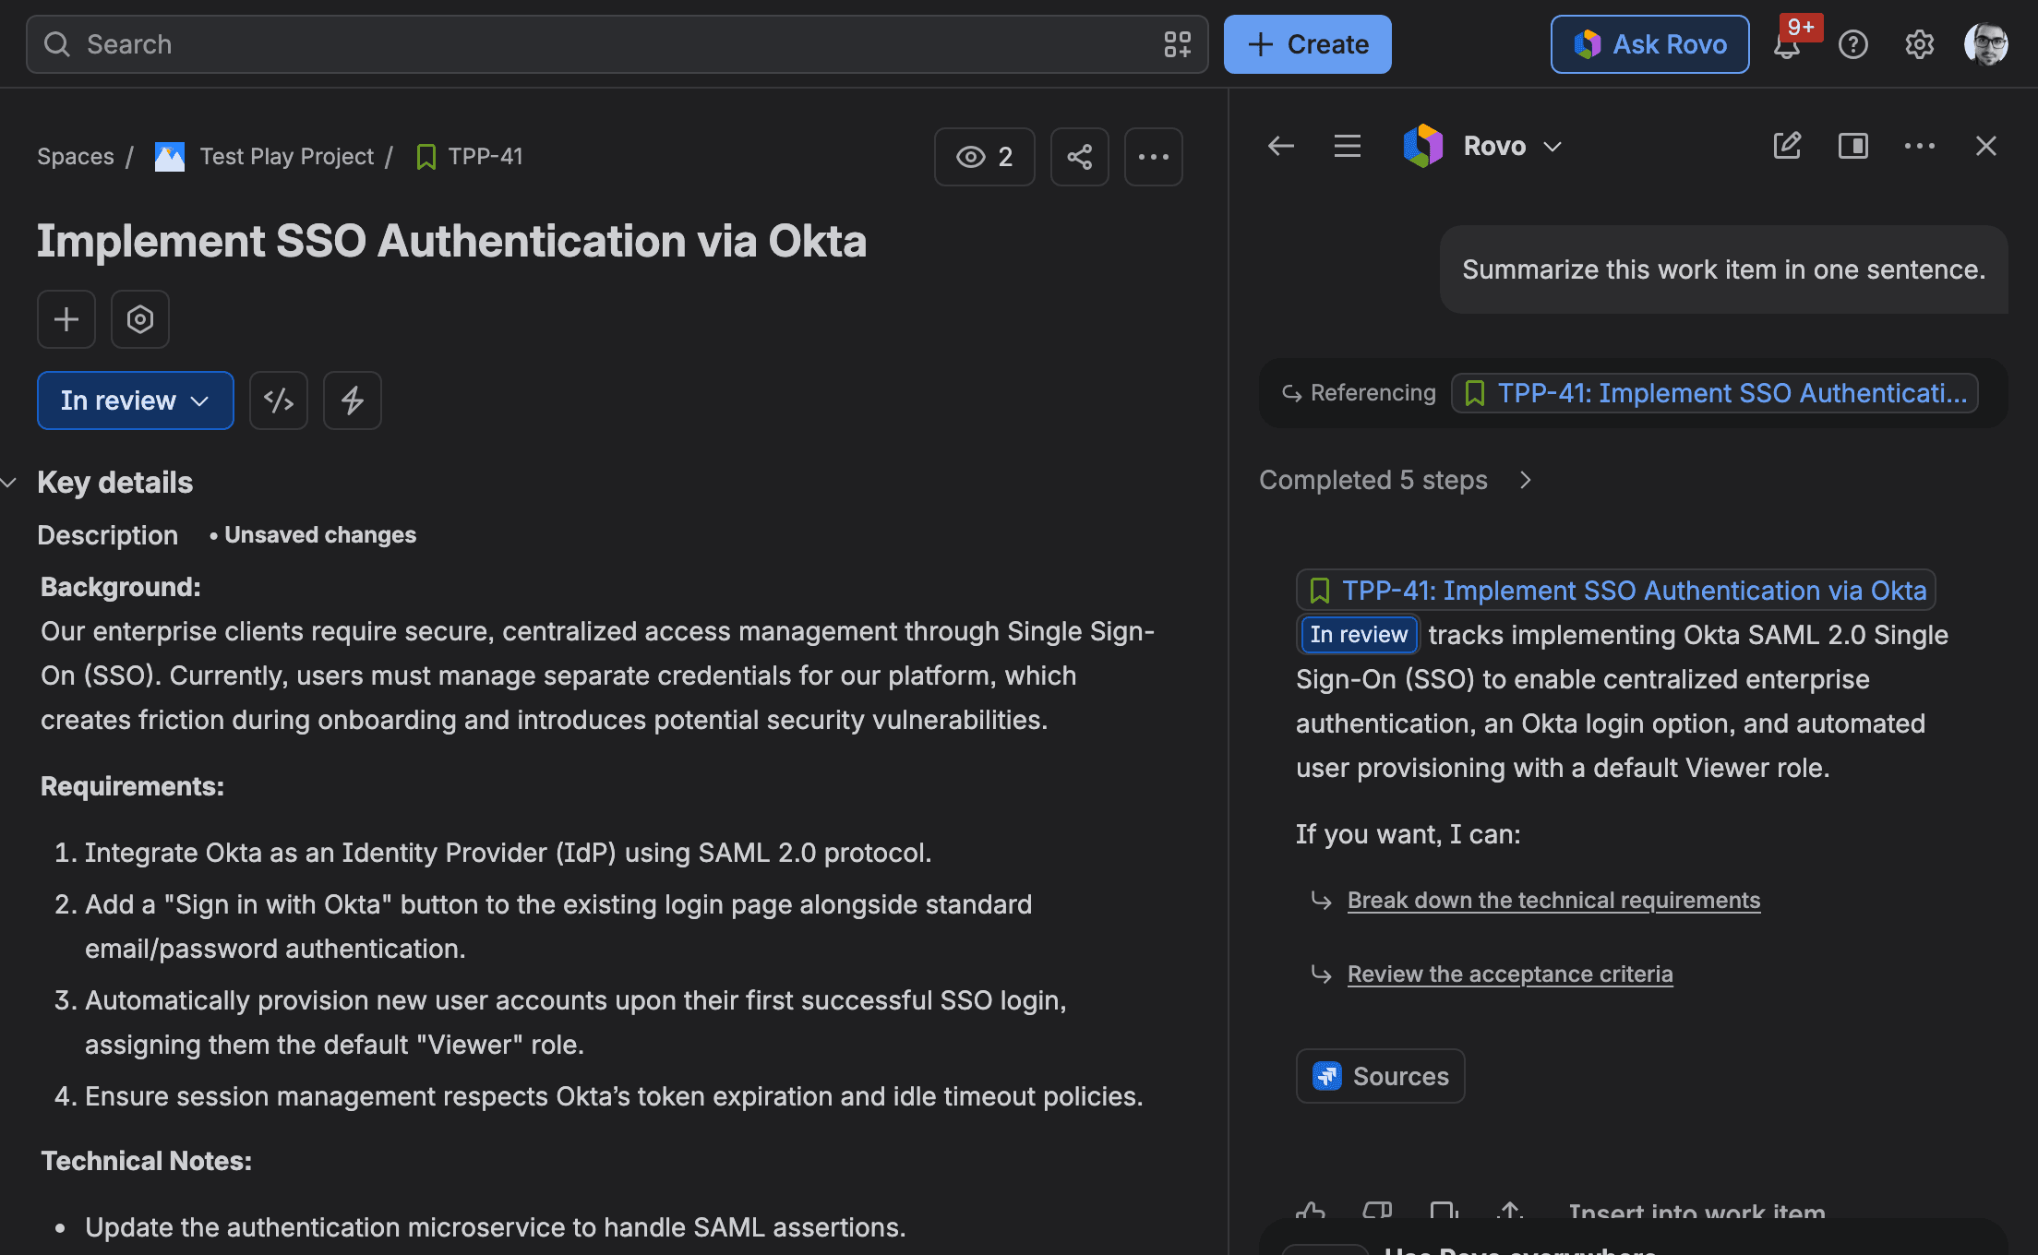Screen dimensions: 2038x1255
Task: Open the Rovo agent selector dropdown
Action: [1484, 146]
